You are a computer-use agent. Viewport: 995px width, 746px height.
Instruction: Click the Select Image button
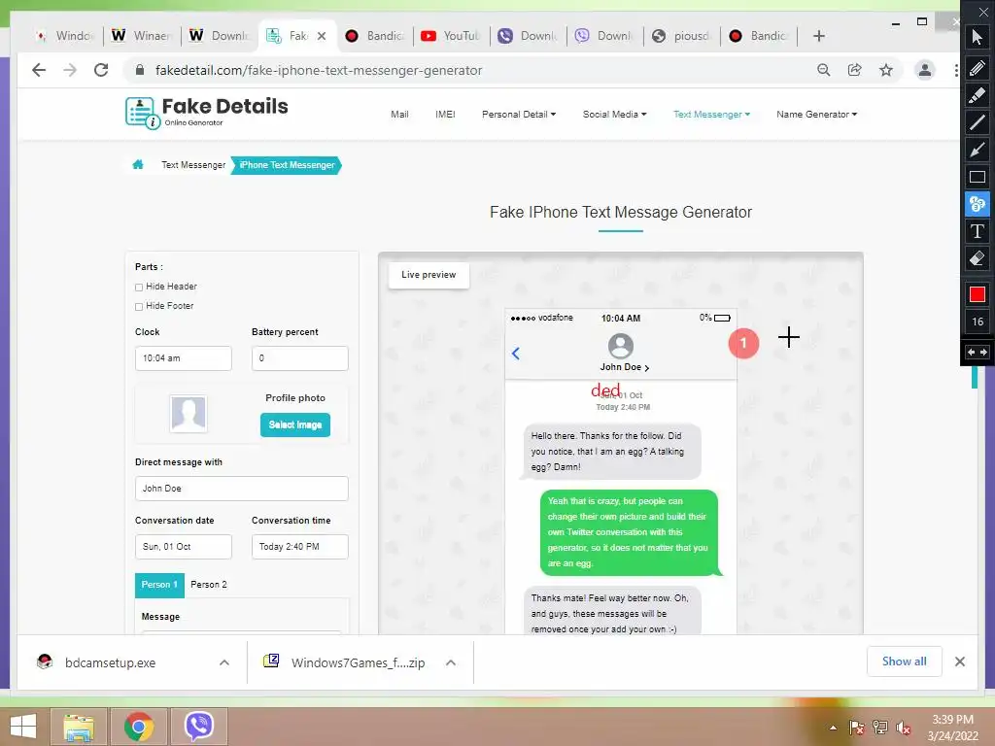[x=295, y=425]
